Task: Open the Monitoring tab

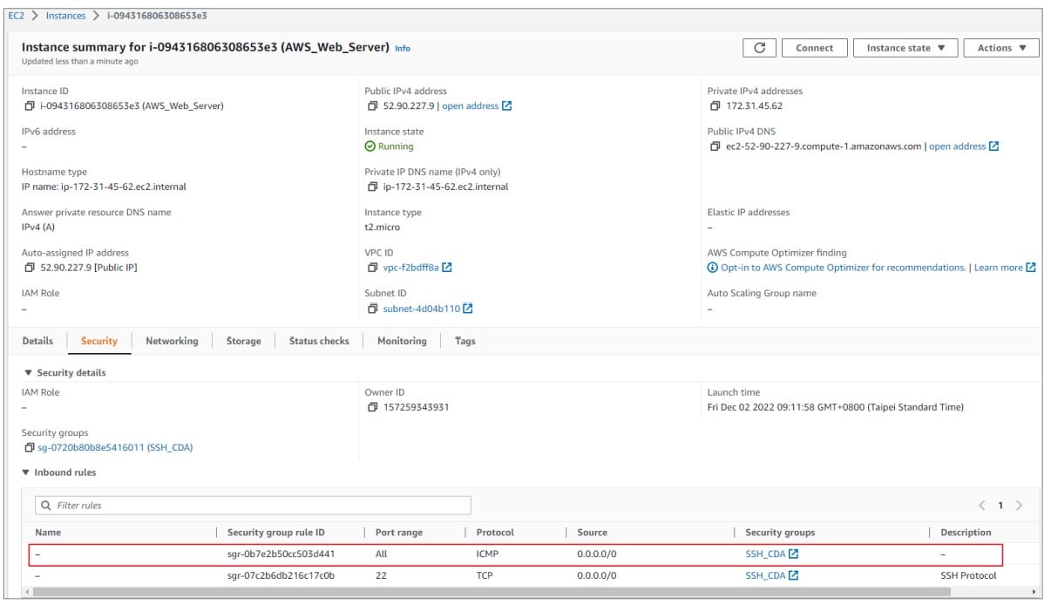Action: (402, 341)
